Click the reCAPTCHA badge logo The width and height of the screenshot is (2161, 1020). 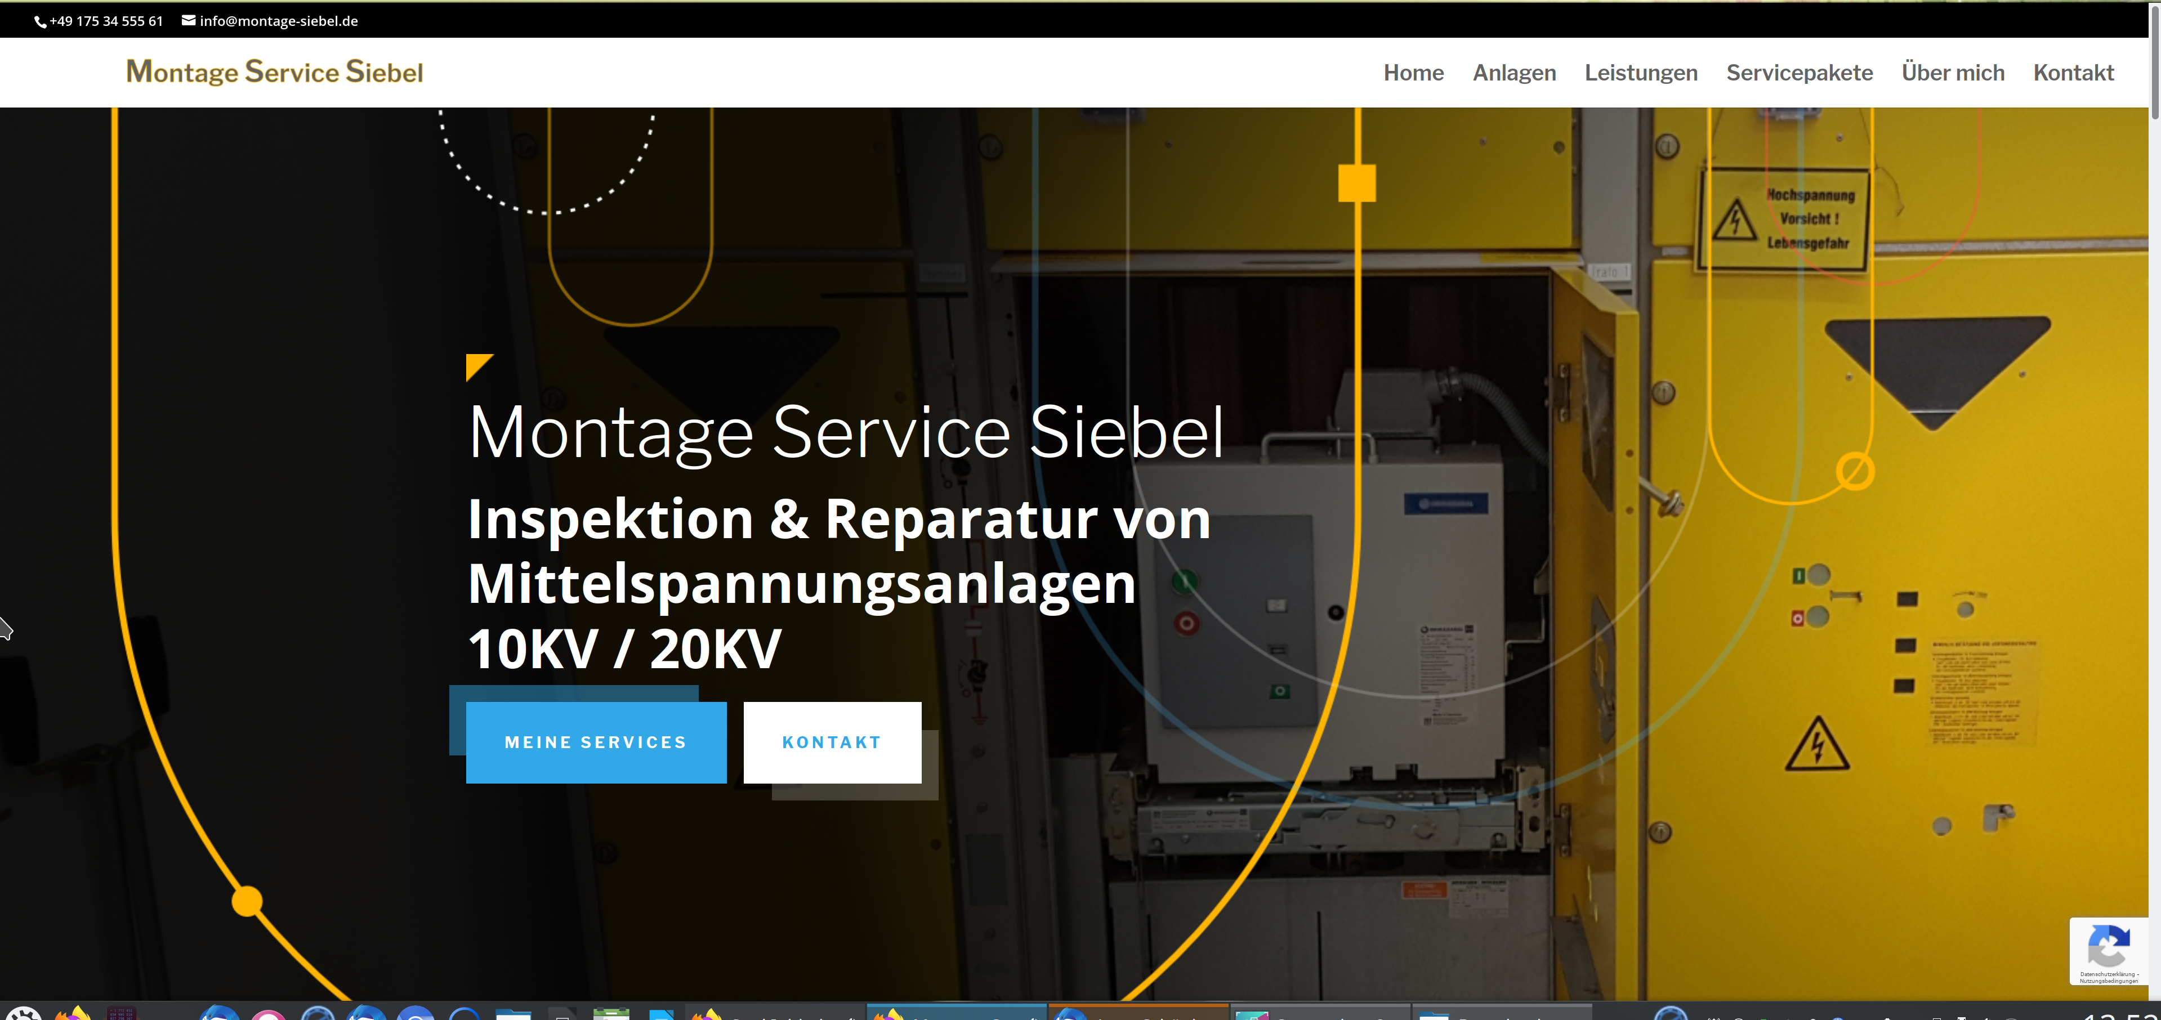tap(2108, 945)
